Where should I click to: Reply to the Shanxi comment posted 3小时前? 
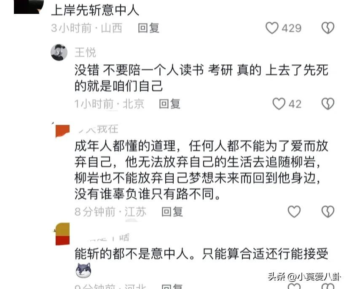[x=148, y=28]
